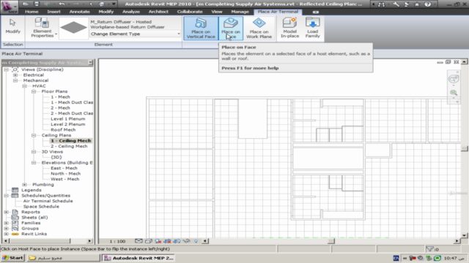The height and width of the screenshot is (263, 469).
Task: Open Air Terminal Schedule
Action: click(x=48, y=201)
